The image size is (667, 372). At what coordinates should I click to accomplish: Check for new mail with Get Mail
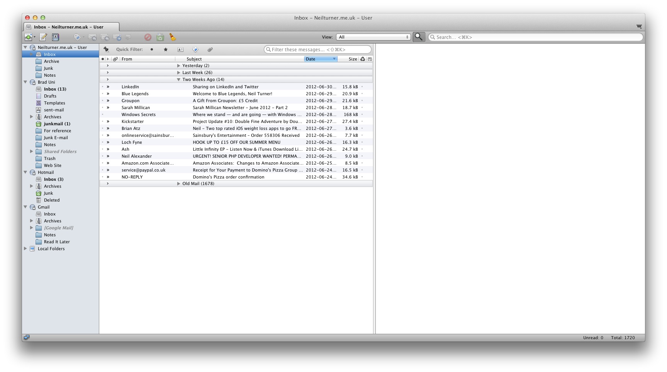coord(29,37)
